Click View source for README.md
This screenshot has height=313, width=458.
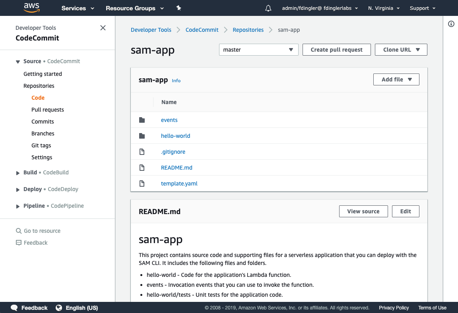coord(363,211)
